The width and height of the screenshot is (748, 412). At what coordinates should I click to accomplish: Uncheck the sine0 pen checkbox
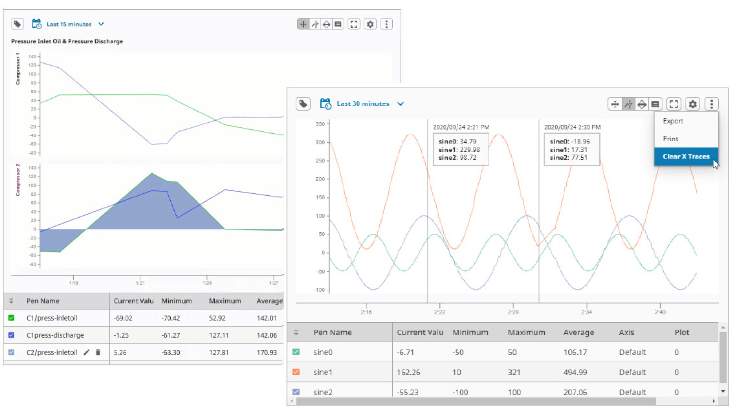tap(296, 352)
